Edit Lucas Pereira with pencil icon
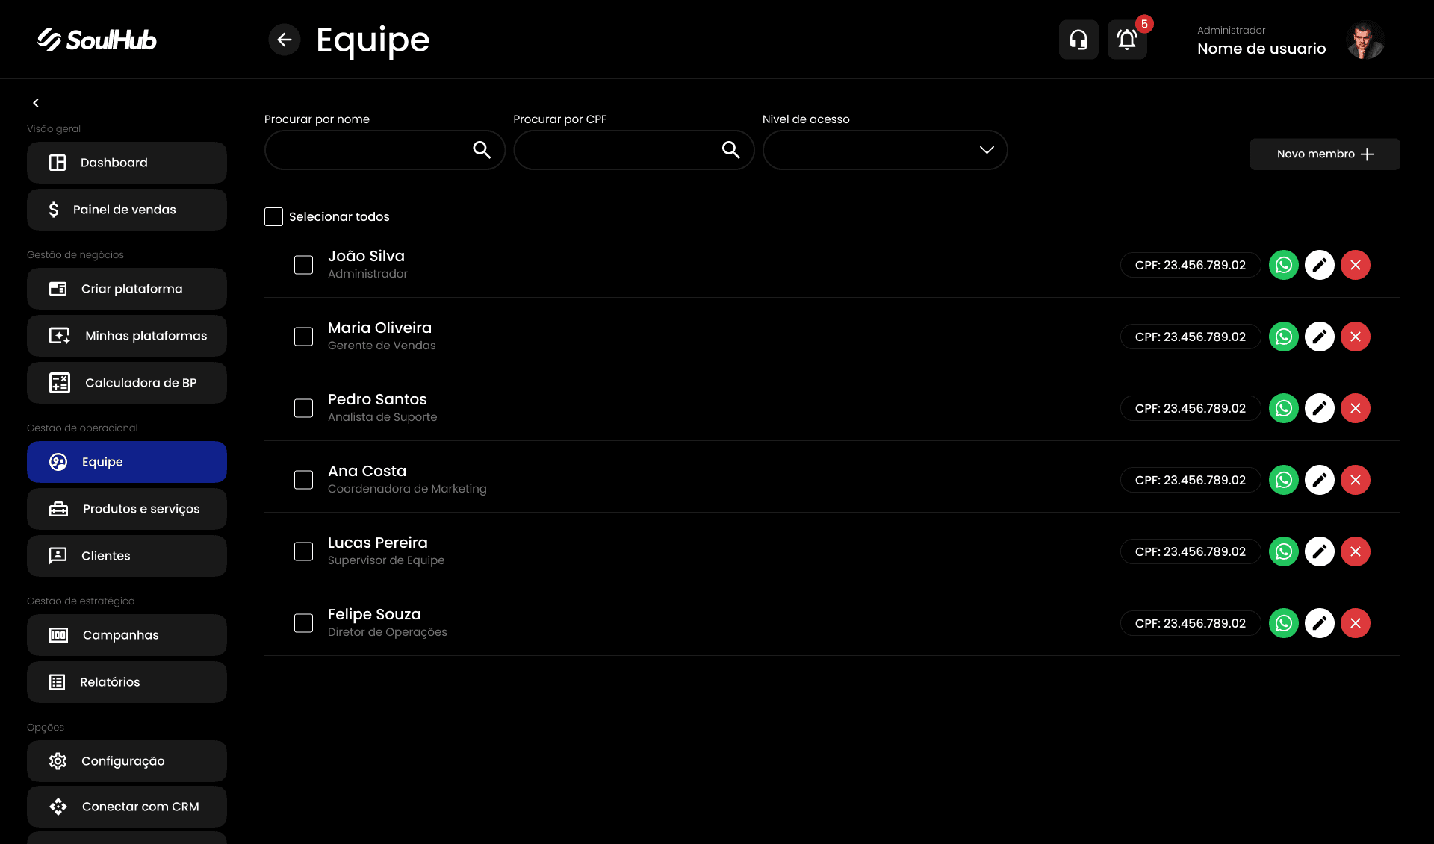Screen dimensions: 1434x844 1319,551
